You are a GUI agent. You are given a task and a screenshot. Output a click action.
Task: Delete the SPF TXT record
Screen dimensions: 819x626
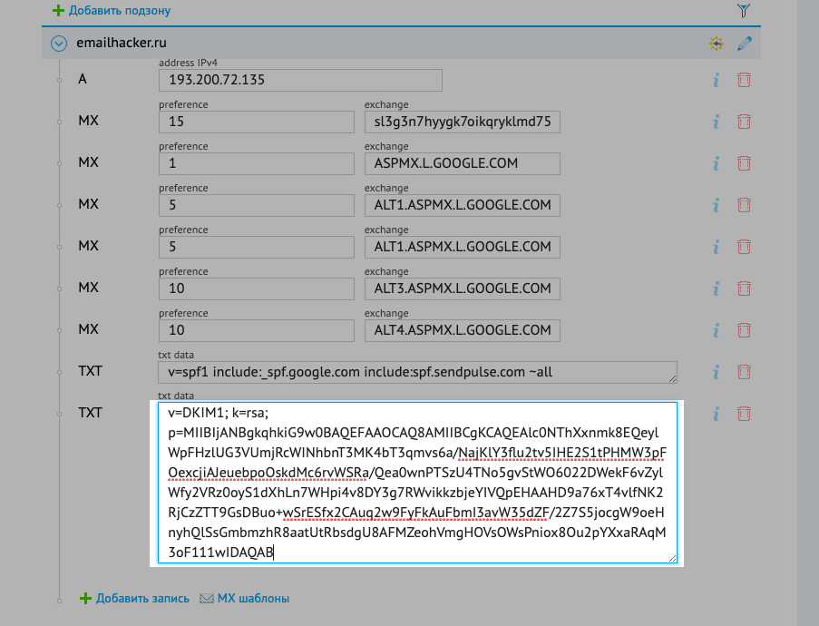[744, 372]
